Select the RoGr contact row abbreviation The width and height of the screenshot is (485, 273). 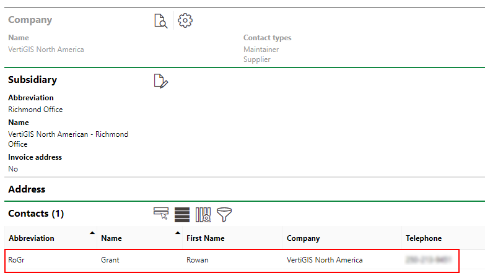(x=17, y=260)
